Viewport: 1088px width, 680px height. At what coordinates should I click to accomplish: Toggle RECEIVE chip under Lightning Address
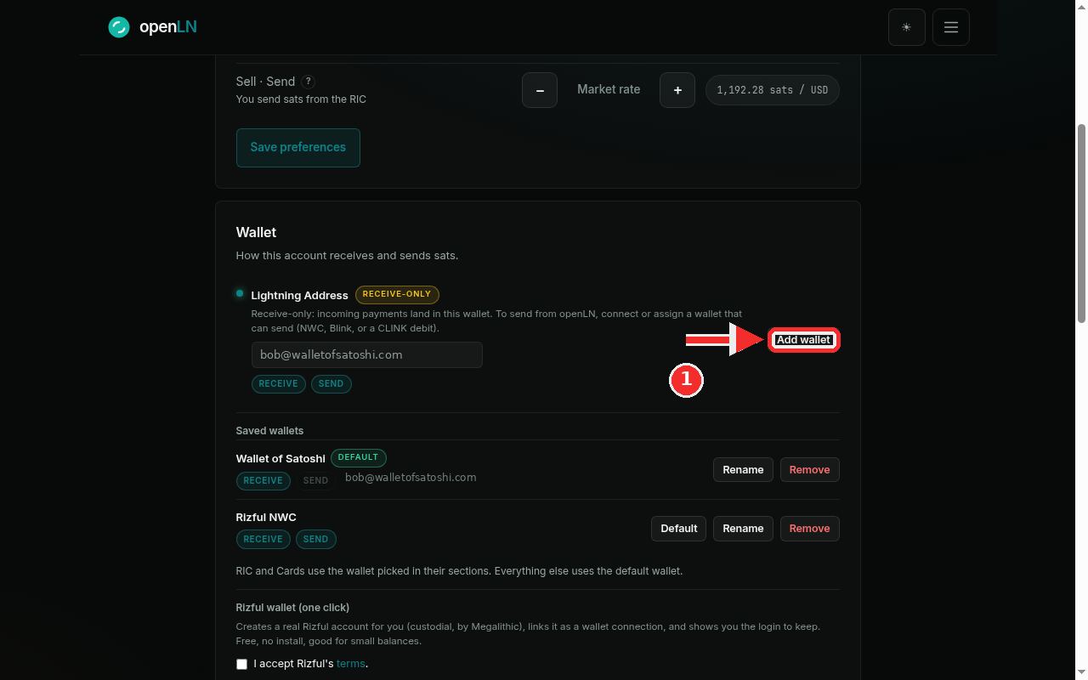click(279, 384)
